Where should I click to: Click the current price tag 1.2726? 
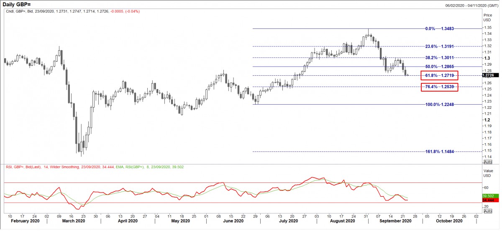click(x=488, y=76)
